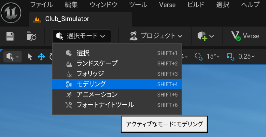
Task: Click the Unreal Engine logo
Action: 11,13
